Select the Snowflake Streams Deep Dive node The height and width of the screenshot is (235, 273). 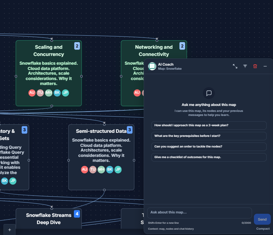pos(49,219)
